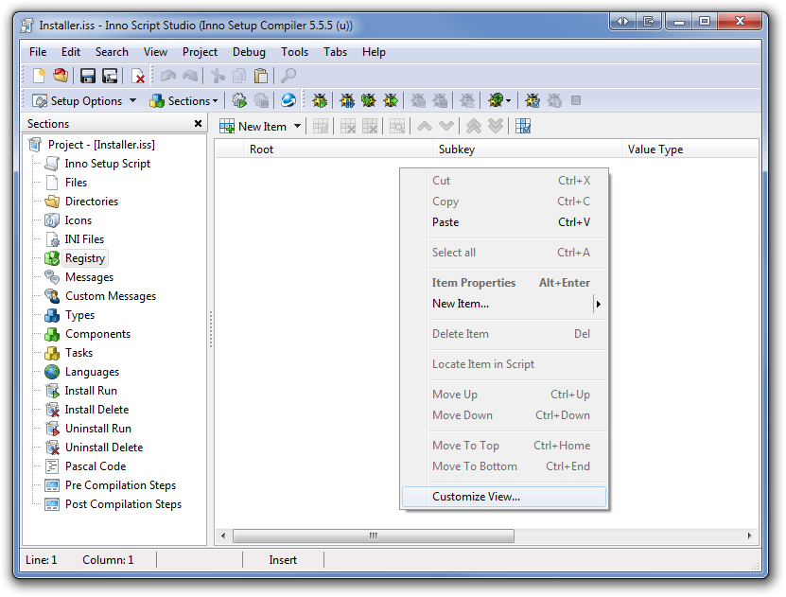Viewport: 786px width, 597px height.
Task: Click the blue globe toolbar icon
Action: (x=288, y=100)
